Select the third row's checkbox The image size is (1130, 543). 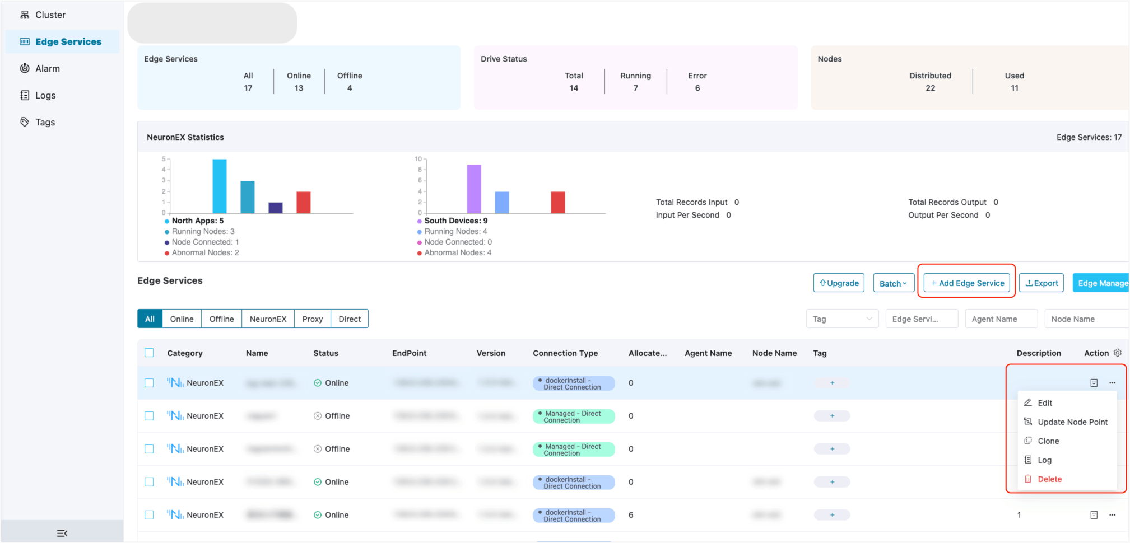pyautogui.click(x=149, y=449)
